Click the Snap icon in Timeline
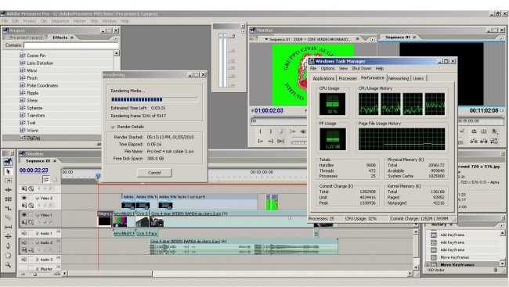 coord(46,179)
